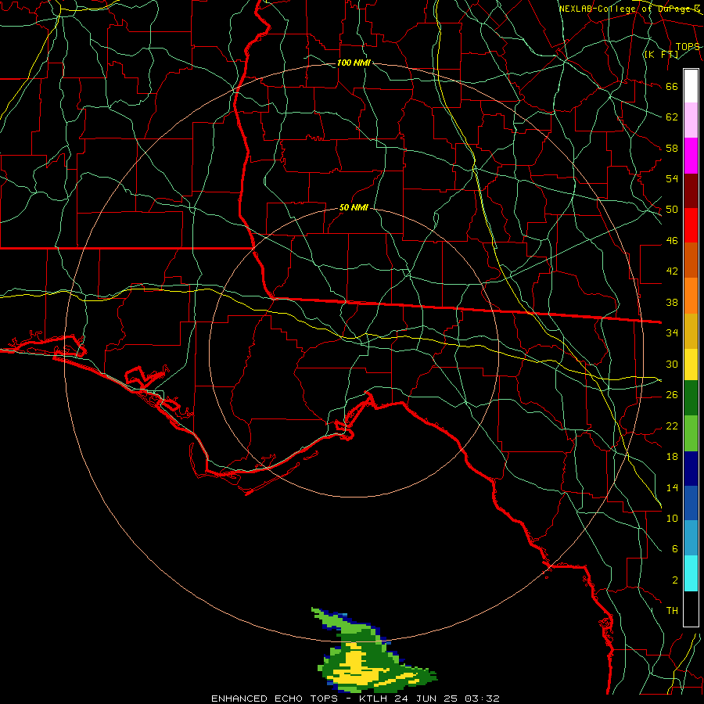Click the '26' legend value

pos(672,395)
